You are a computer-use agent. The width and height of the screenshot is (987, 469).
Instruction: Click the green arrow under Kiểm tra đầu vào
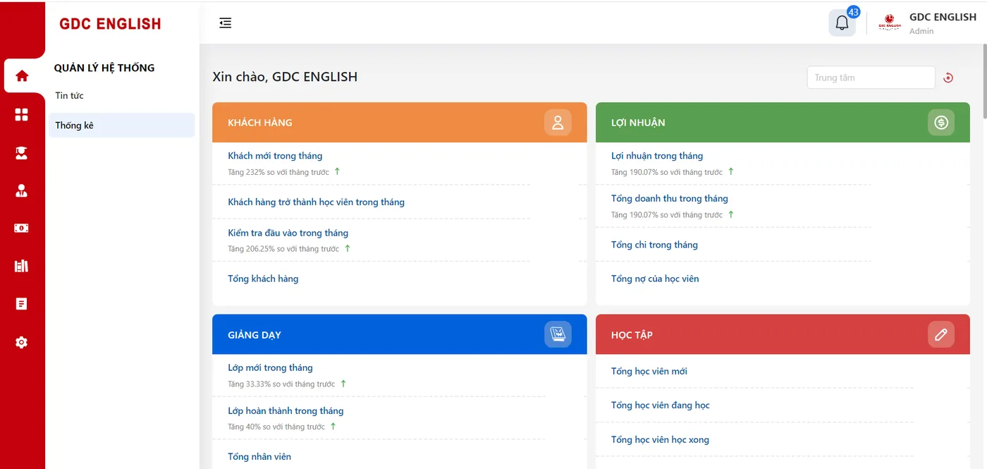click(348, 248)
